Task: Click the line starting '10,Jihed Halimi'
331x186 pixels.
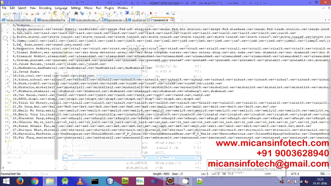Action: point(59,64)
